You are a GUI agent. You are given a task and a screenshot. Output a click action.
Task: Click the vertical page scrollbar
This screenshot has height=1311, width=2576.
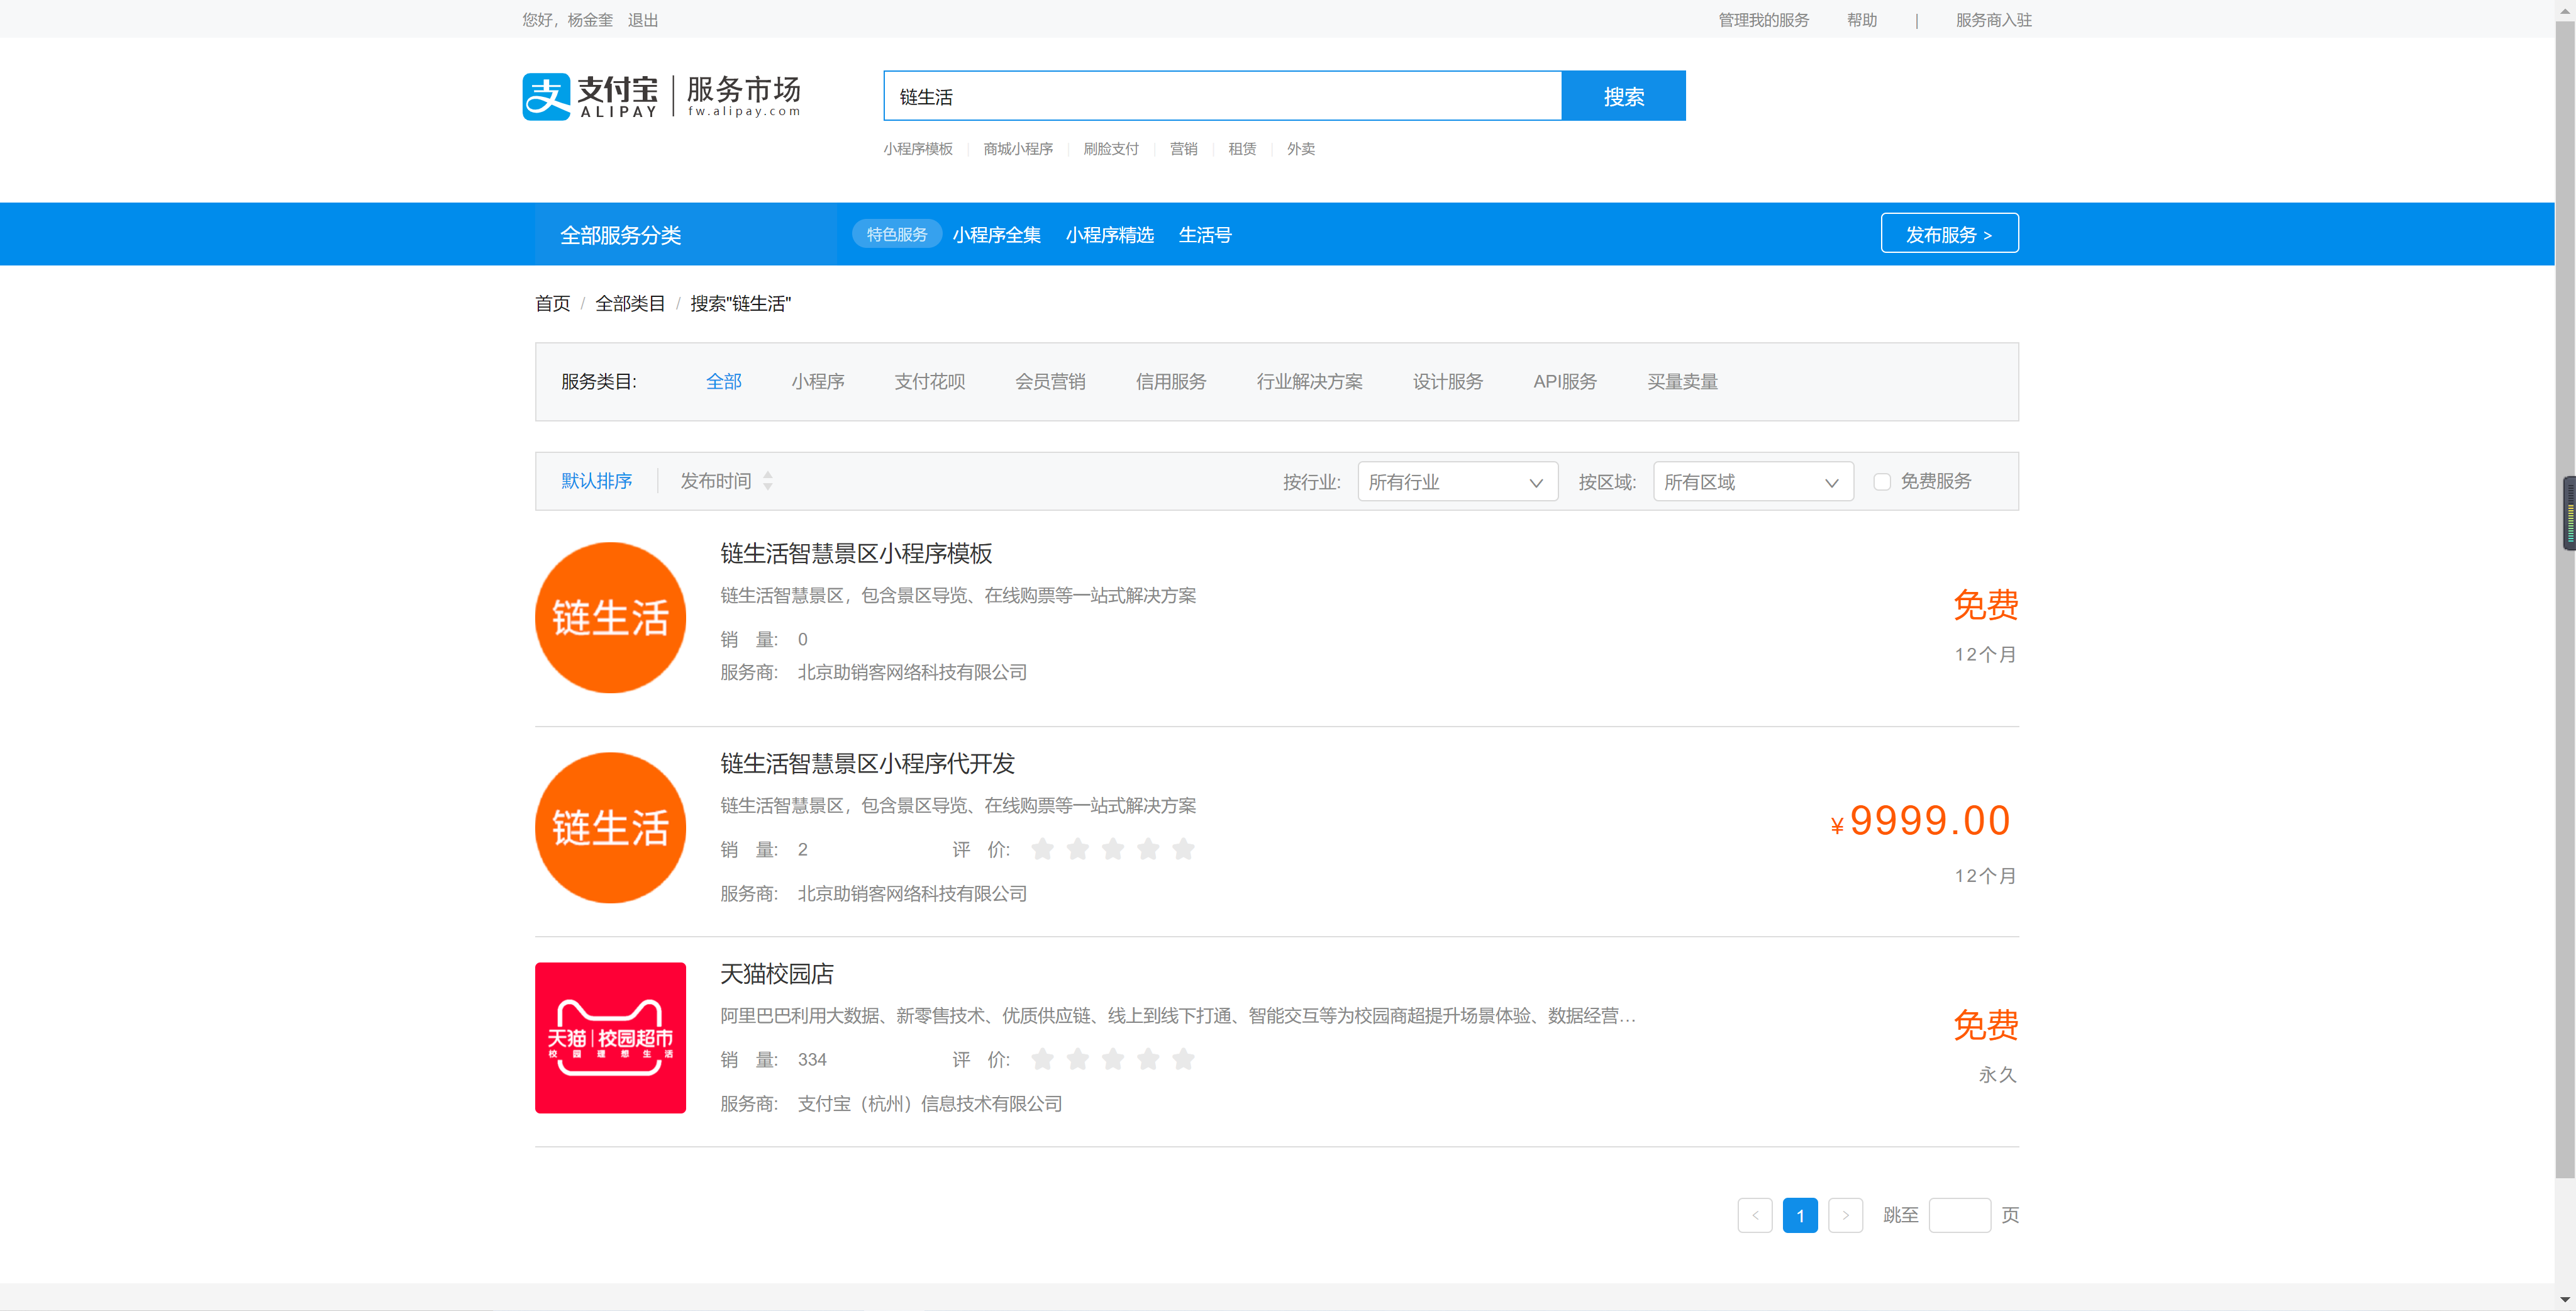2565,800
